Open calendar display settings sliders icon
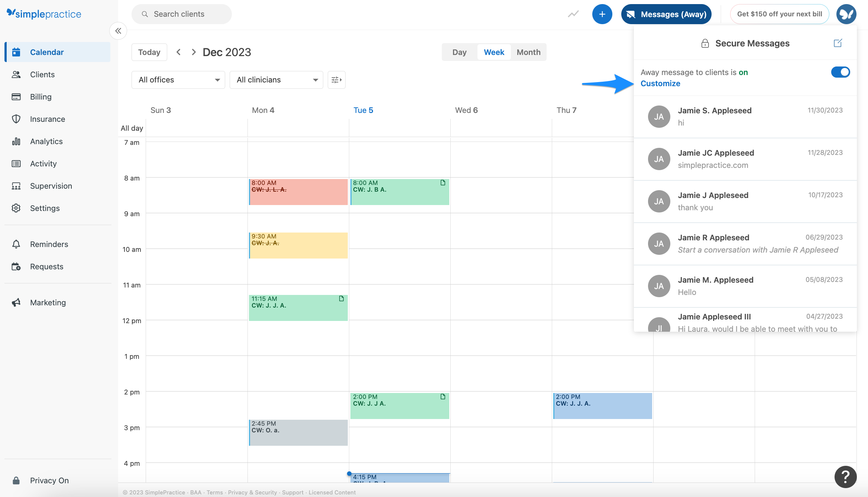 [336, 80]
